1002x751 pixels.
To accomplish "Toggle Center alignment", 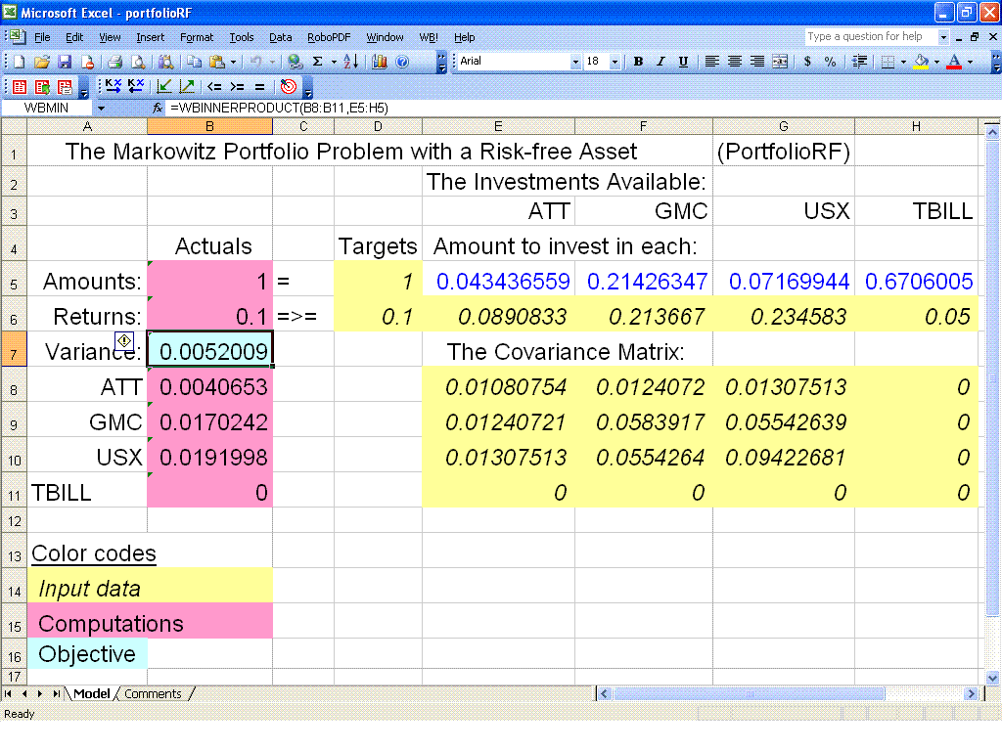I will [735, 62].
